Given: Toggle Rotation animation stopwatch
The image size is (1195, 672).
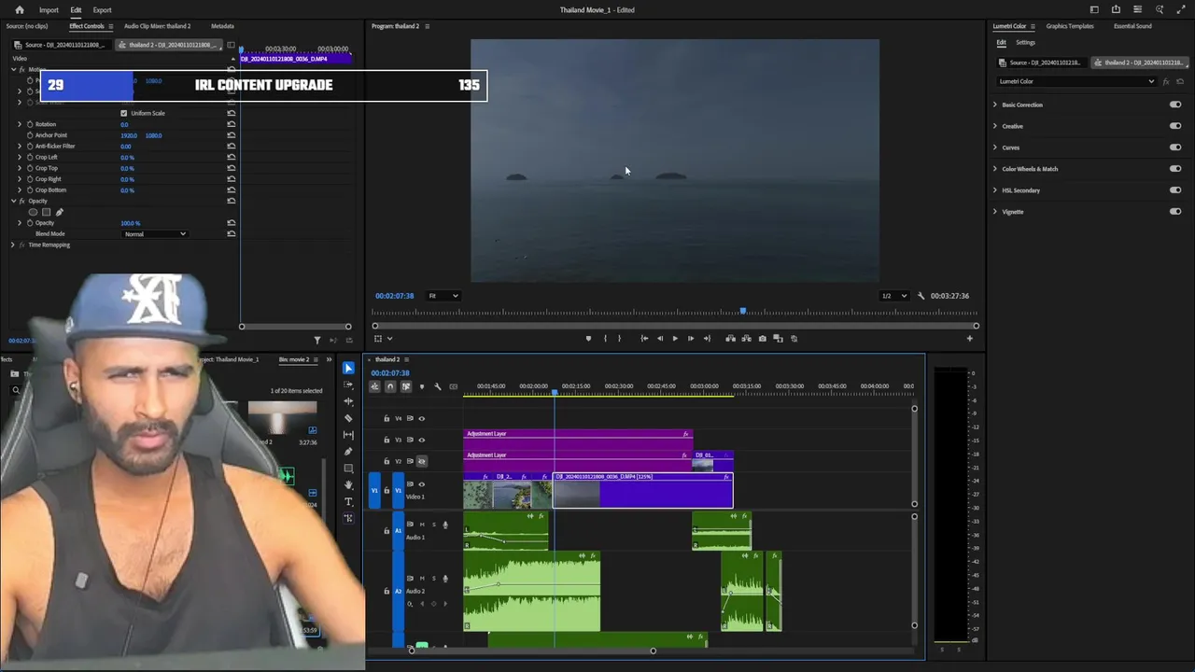Looking at the screenshot, I should pyautogui.click(x=30, y=124).
